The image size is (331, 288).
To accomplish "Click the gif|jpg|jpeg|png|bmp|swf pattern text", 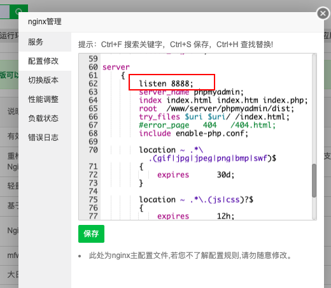I will coord(212,159).
